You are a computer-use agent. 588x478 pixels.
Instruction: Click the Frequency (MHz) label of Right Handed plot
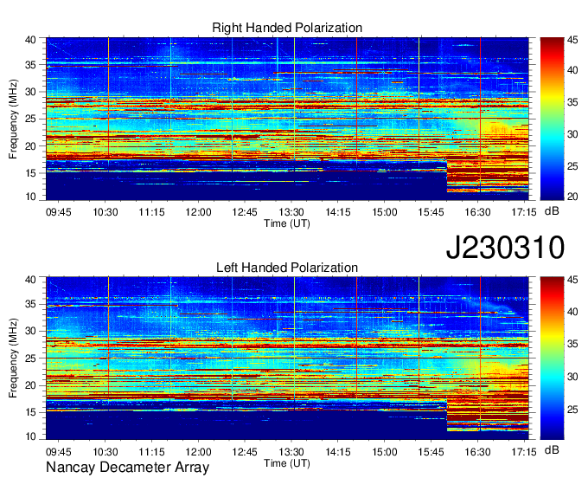(x=13, y=119)
